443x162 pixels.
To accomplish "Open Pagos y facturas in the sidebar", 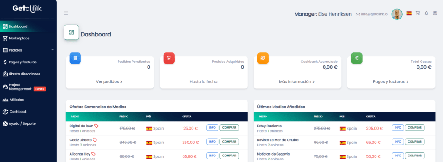I will [x=28, y=62].
